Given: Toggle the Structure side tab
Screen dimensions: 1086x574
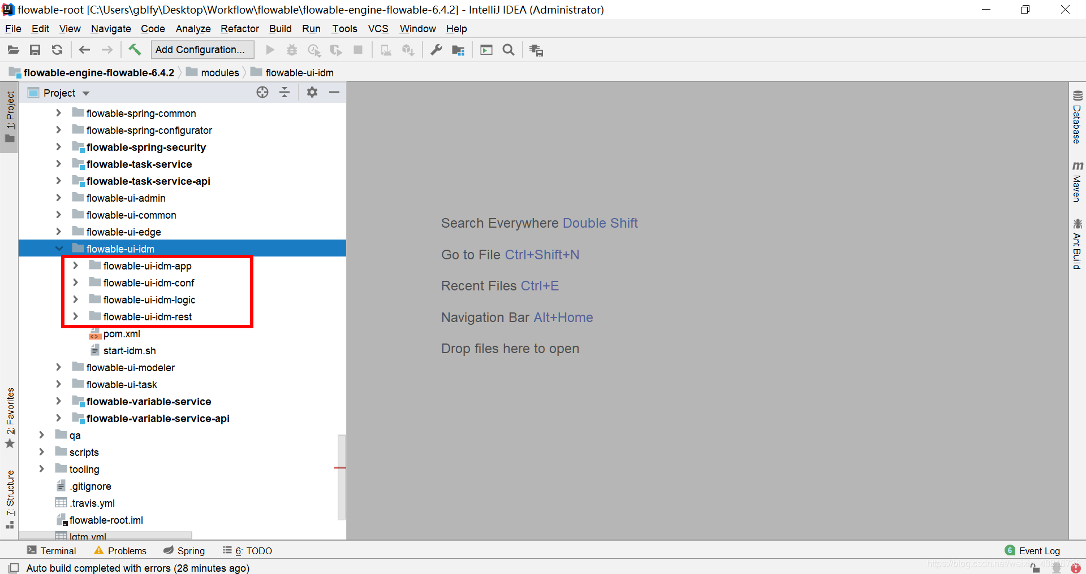Looking at the screenshot, I should click(x=10, y=499).
